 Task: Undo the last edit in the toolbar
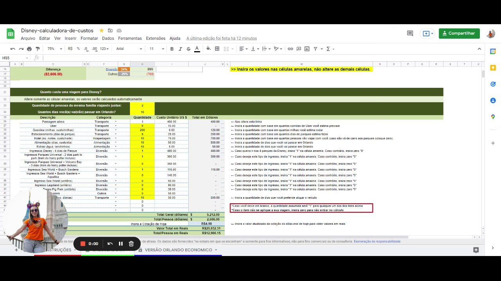coord(13,49)
